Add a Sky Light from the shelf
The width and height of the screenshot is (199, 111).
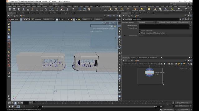155,9
